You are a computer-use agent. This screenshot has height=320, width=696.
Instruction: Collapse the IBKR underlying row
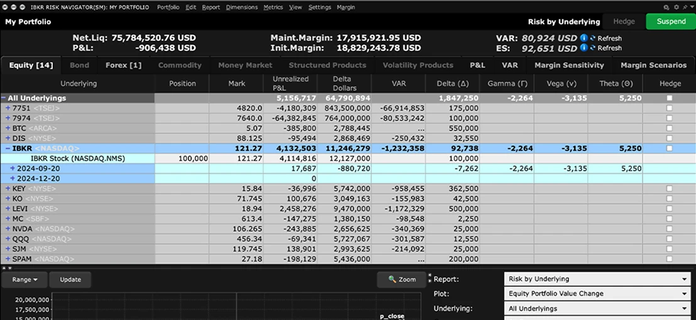point(8,148)
